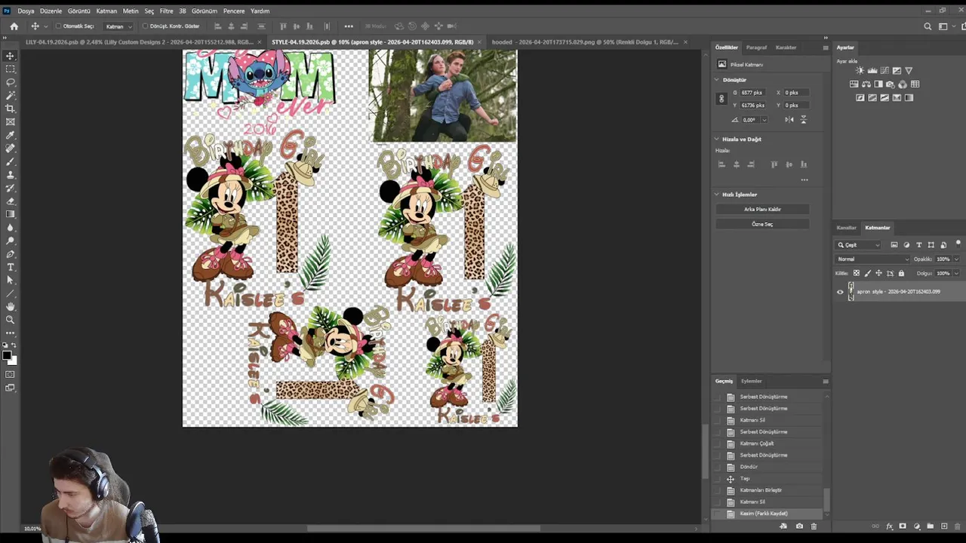Filter layers by type (T) icon
Viewport: 966px width, 543px height.
coord(918,245)
